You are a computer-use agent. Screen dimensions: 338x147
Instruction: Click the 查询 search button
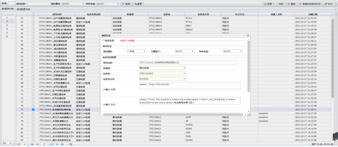[126, 4]
